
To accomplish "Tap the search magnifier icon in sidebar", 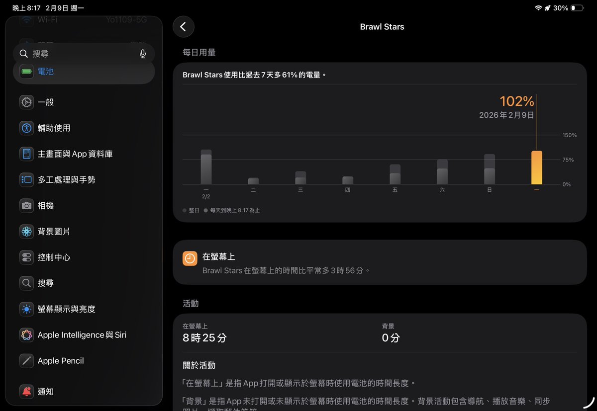I will click(x=23, y=54).
